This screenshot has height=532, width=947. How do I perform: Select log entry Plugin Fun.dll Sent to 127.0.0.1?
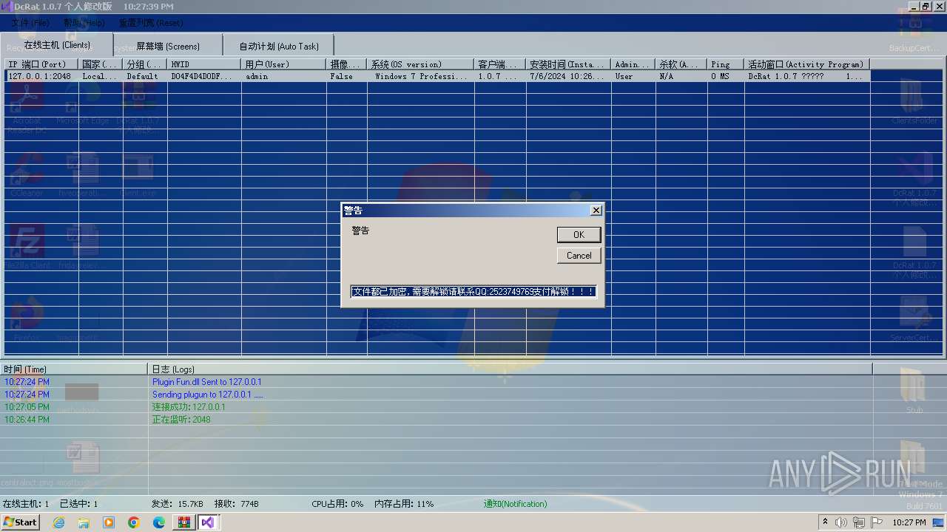pyautogui.click(x=206, y=382)
